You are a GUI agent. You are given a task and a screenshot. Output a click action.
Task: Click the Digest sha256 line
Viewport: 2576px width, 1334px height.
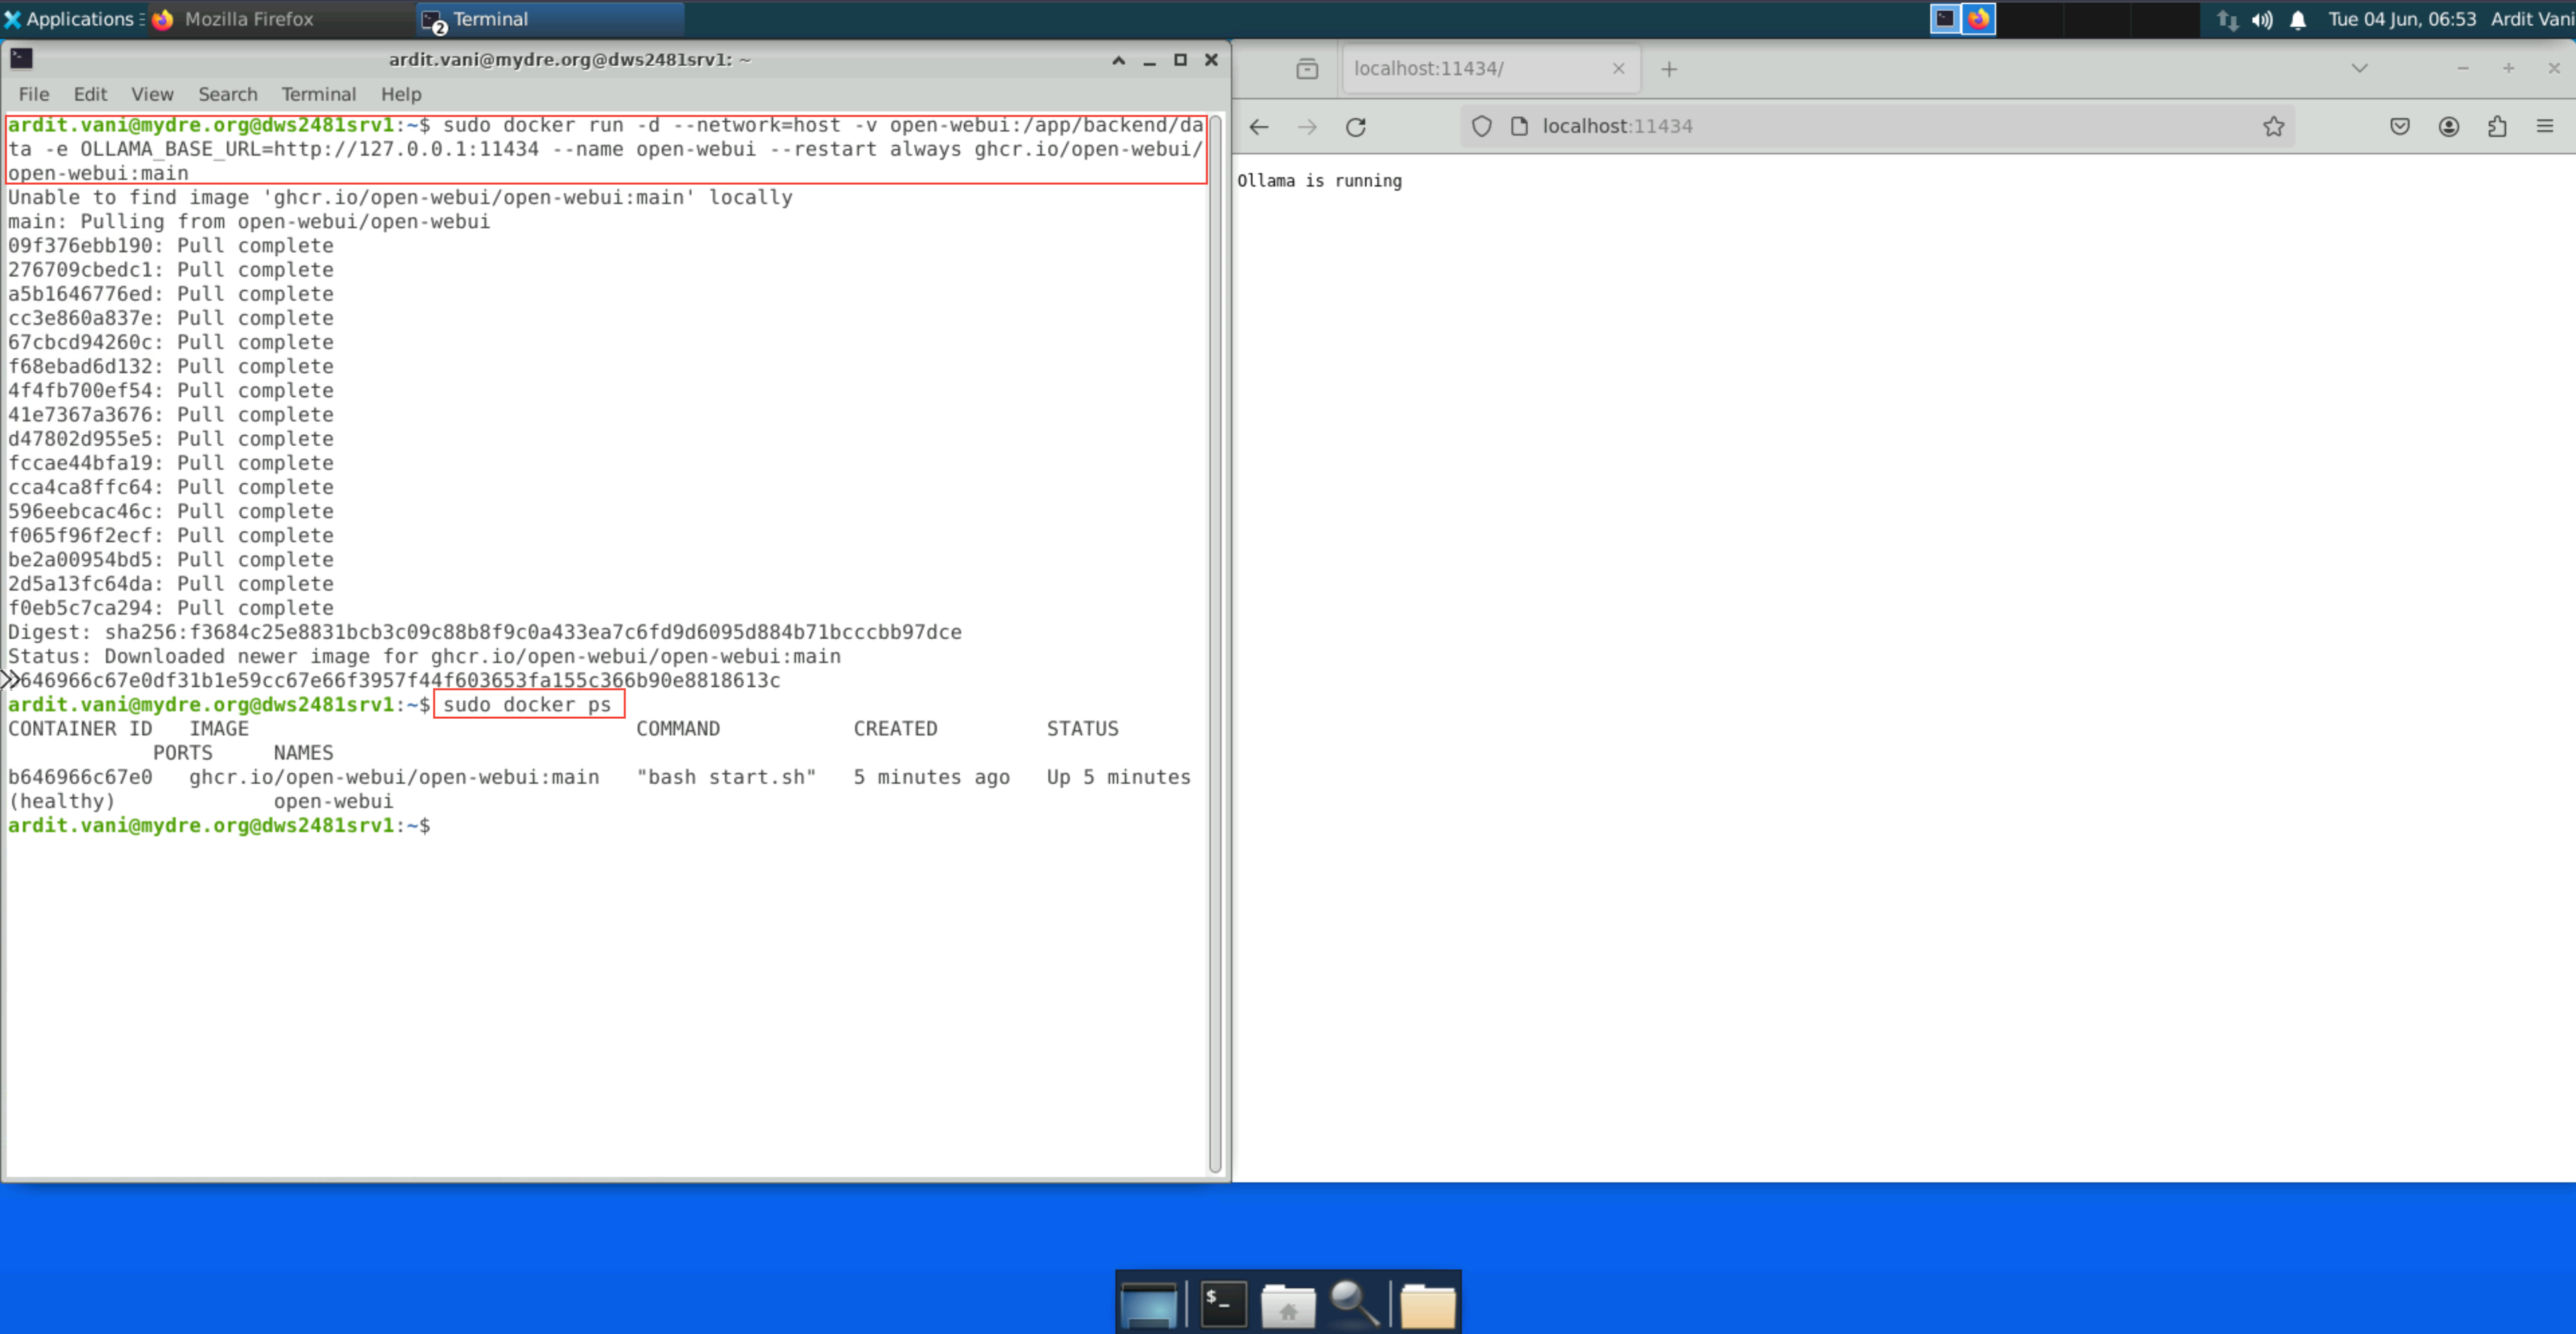pyautogui.click(x=485, y=632)
